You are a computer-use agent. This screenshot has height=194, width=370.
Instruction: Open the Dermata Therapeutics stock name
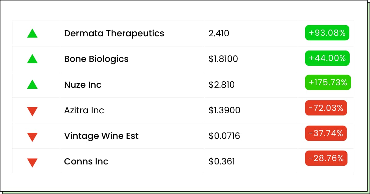114,34
